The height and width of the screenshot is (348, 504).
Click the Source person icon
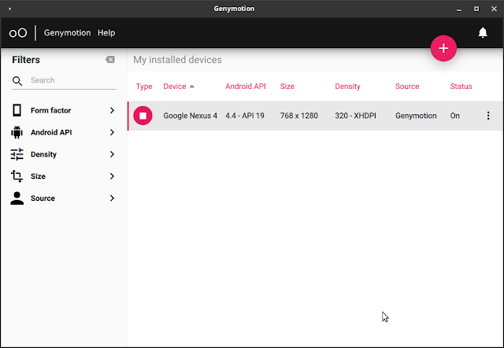[17, 198]
